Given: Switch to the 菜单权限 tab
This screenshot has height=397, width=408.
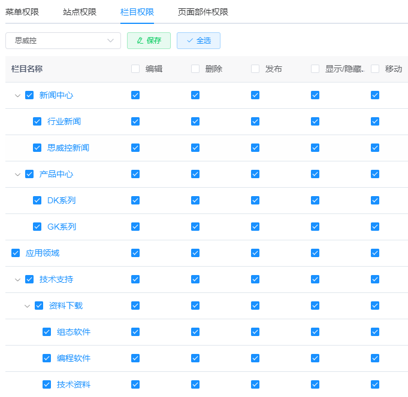Looking at the screenshot, I should (x=22, y=12).
